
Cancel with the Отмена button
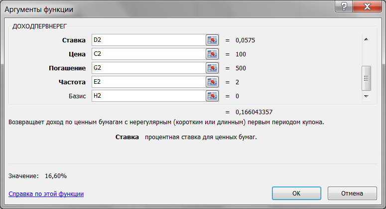pos(352,193)
